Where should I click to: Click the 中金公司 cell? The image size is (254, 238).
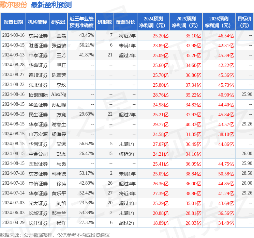click(38, 154)
